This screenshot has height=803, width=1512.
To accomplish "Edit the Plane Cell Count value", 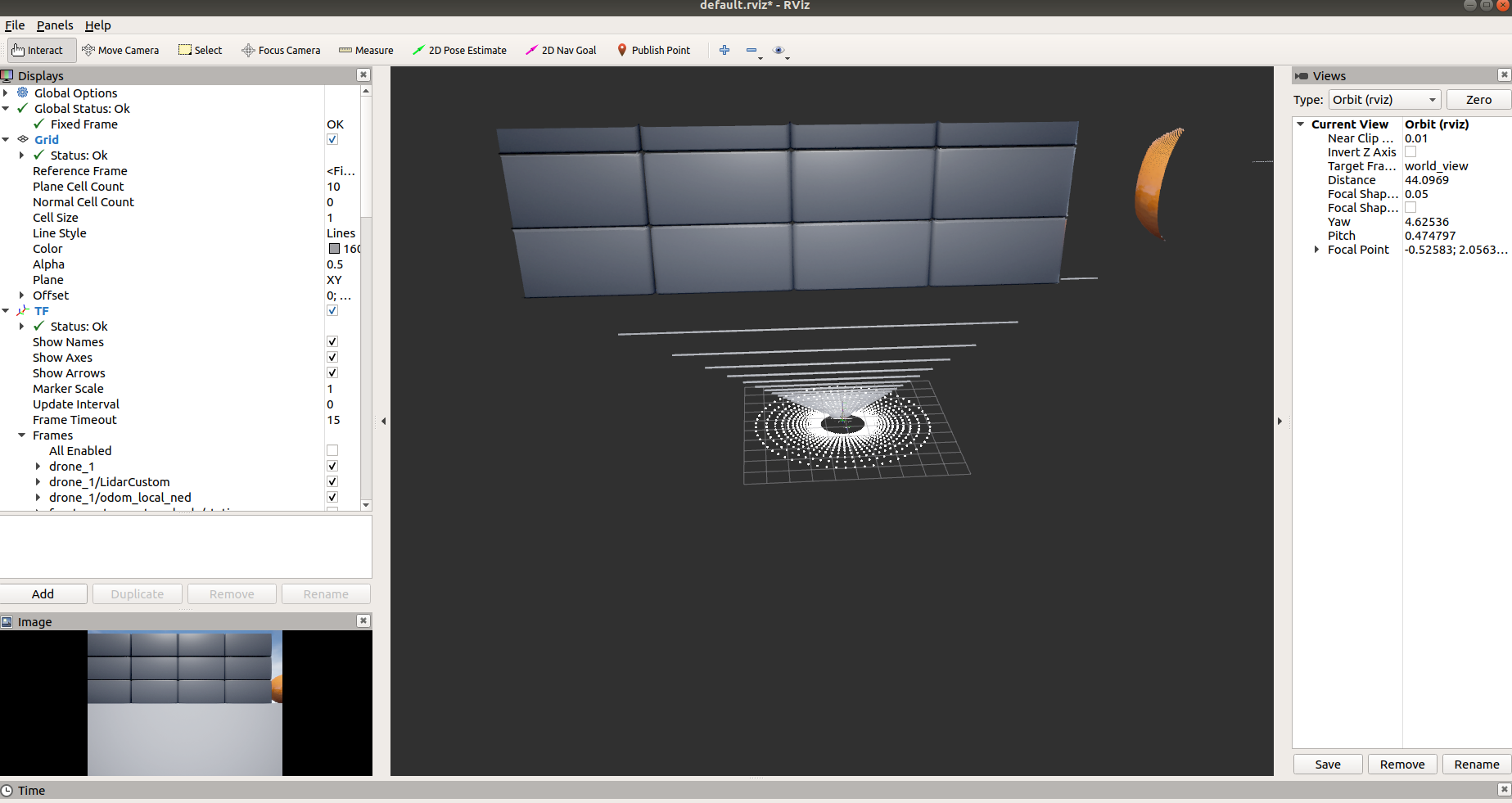I will [x=342, y=186].
